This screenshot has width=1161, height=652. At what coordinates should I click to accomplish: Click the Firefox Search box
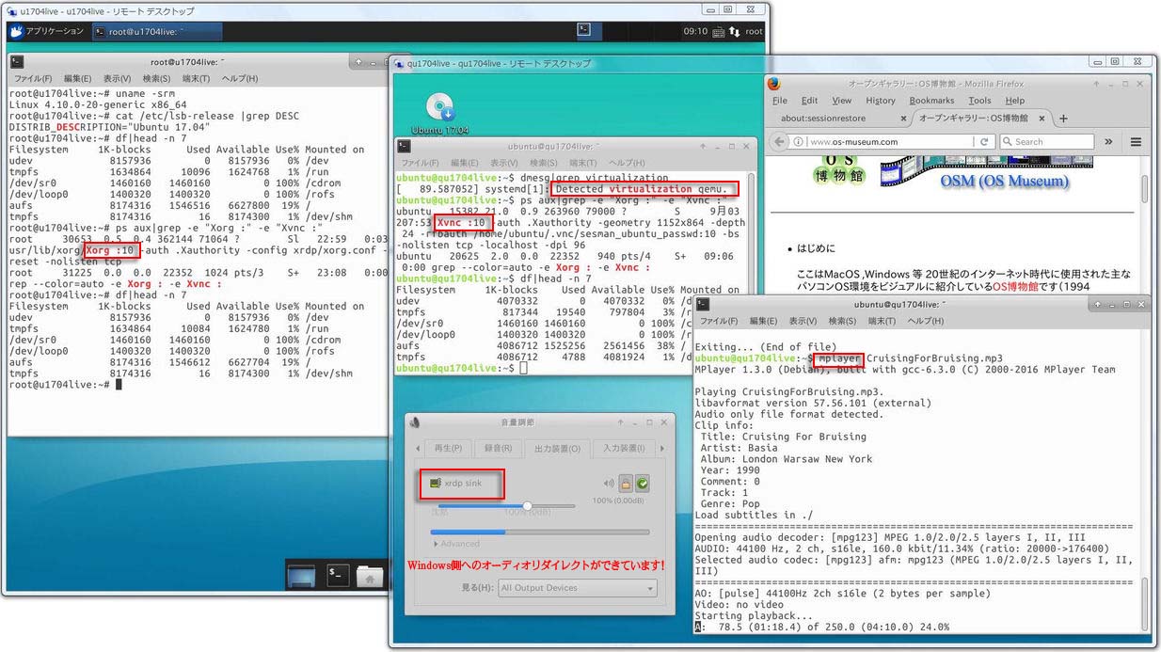click(1045, 142)
